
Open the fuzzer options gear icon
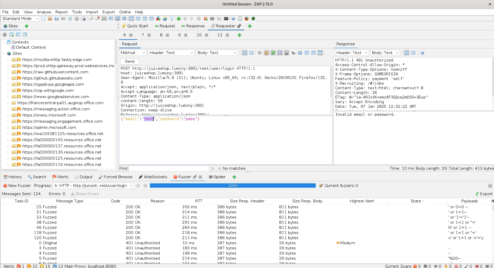click(490, 186)
